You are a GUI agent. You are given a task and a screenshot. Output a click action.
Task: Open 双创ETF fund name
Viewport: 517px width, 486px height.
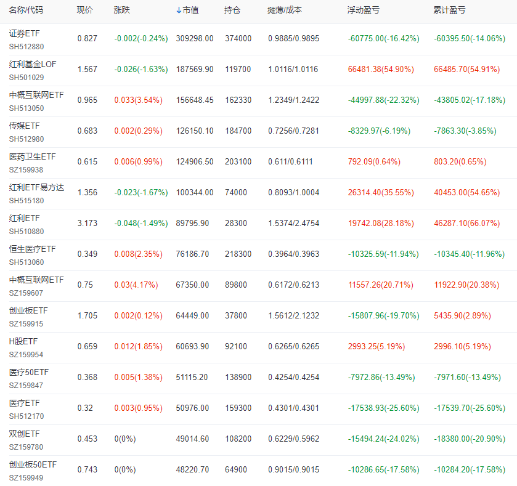25,434
